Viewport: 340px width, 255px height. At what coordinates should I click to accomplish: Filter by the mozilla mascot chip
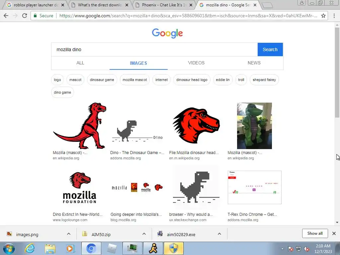coord(135,80)
